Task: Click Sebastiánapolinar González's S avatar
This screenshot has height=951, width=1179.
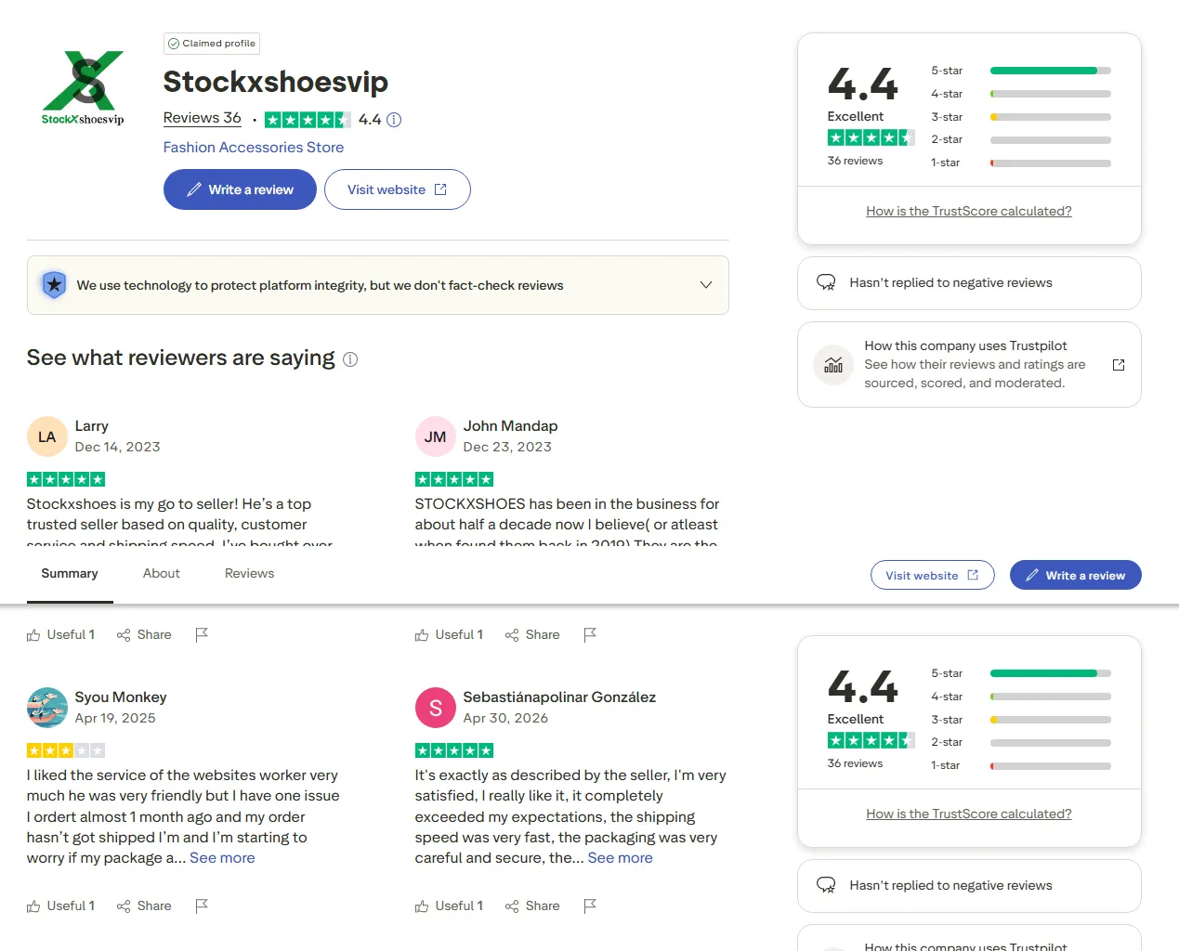Action: click(435, 708)
